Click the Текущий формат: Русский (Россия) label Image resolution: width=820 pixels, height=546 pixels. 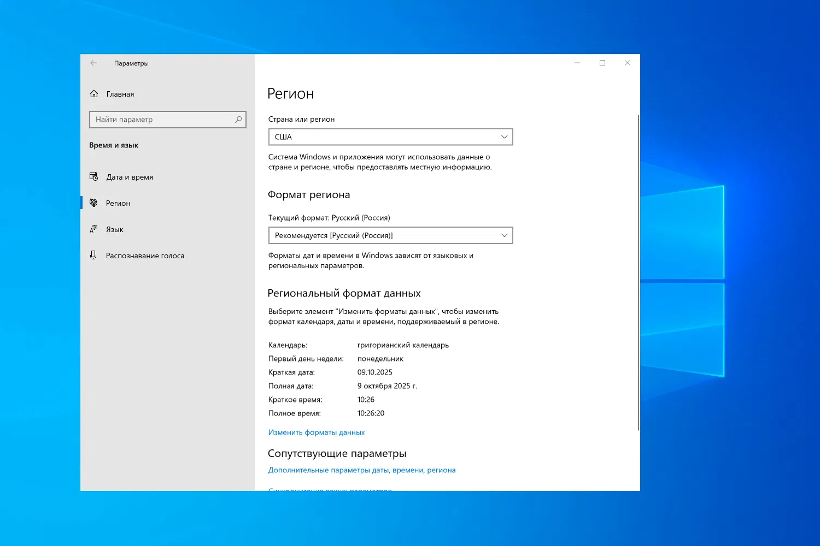click(329, 218)
